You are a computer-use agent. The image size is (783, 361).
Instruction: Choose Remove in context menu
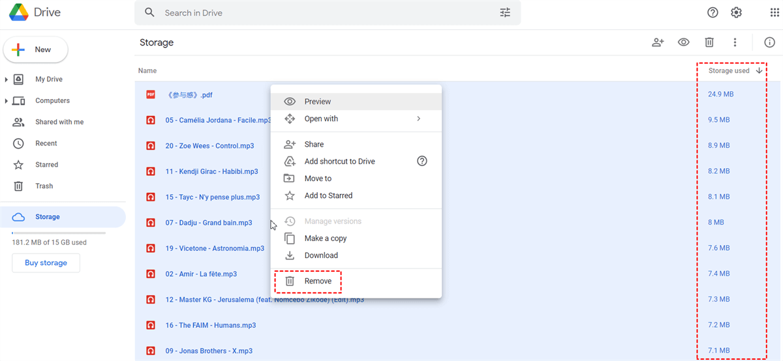pyautogui.click(x=356, y=281)
